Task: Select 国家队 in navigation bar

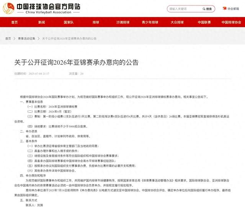Action: click(x=69, y=22)
